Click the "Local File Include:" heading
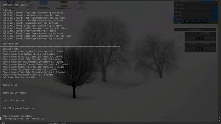Screen dimensions: 221x124 [14, 101]
